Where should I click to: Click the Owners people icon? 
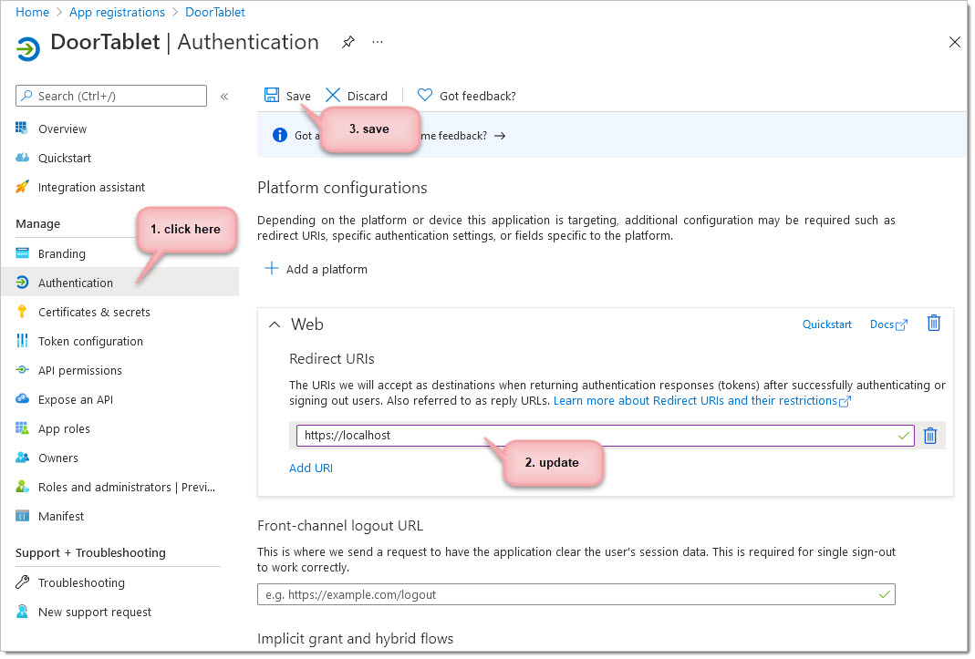(22, 458)
